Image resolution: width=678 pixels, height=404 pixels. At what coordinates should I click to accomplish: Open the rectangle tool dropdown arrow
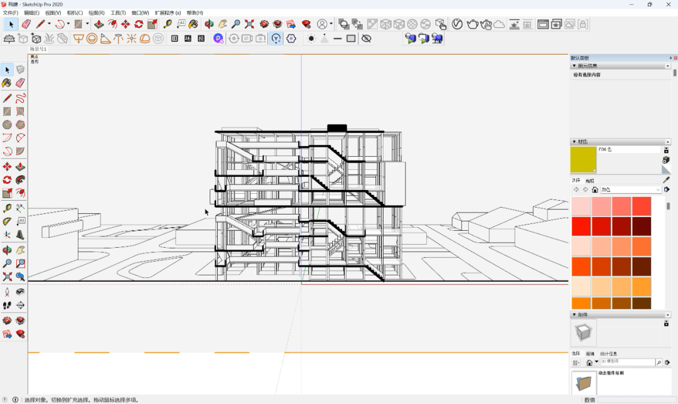click(x=87, y=24)
